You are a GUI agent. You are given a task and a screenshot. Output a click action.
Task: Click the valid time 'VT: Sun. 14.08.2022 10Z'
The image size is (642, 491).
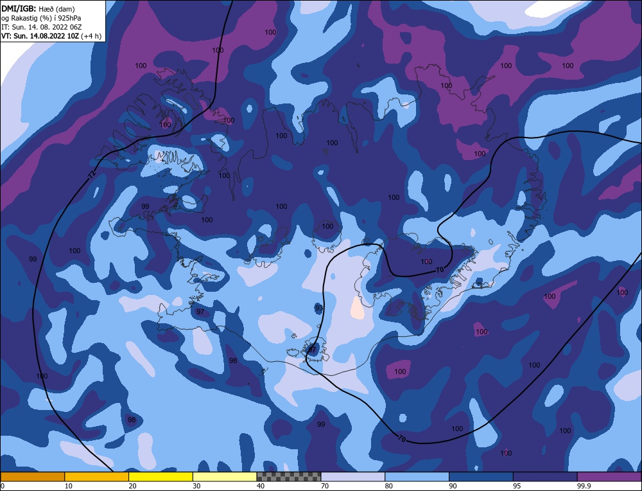click(x=40, y=35)
